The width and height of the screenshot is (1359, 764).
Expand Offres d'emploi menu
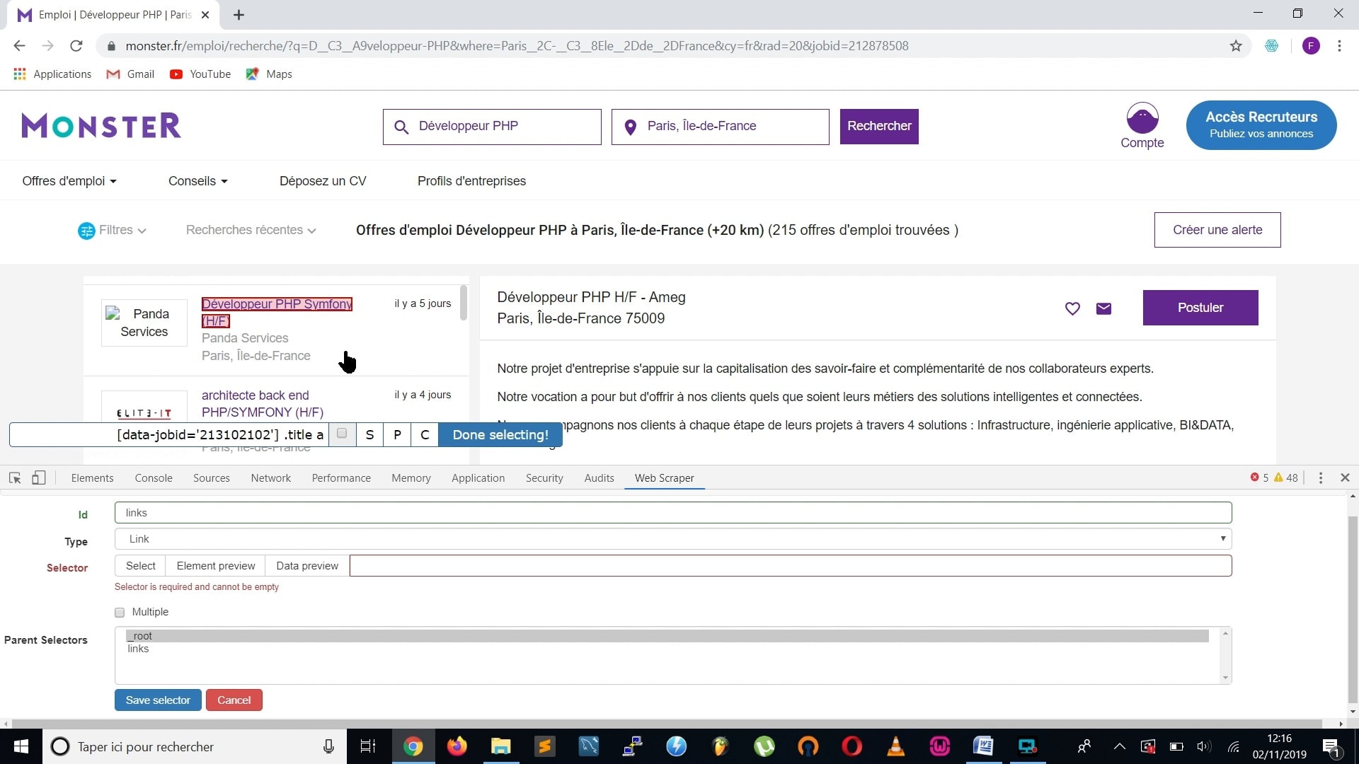coord(69,181)
